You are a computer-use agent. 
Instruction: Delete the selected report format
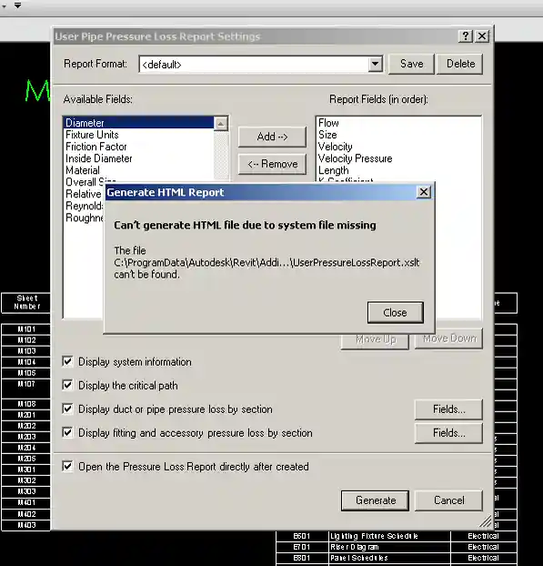pyautogui.click(x=460, y=64)
